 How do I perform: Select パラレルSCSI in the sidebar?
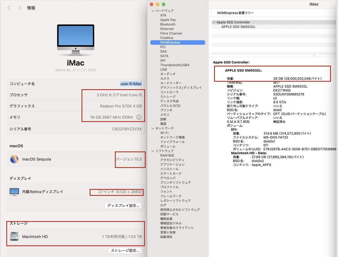[x=170, y=106]
